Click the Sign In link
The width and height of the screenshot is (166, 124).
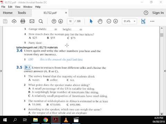tap(158, 13)
